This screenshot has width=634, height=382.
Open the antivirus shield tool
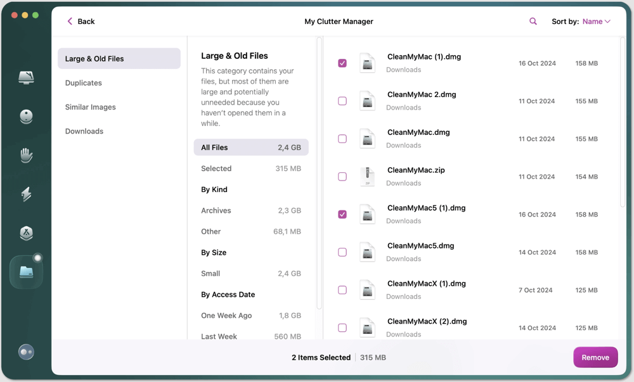tap(25, 232)
